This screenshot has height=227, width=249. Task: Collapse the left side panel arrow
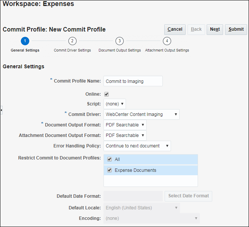[1, 110]
